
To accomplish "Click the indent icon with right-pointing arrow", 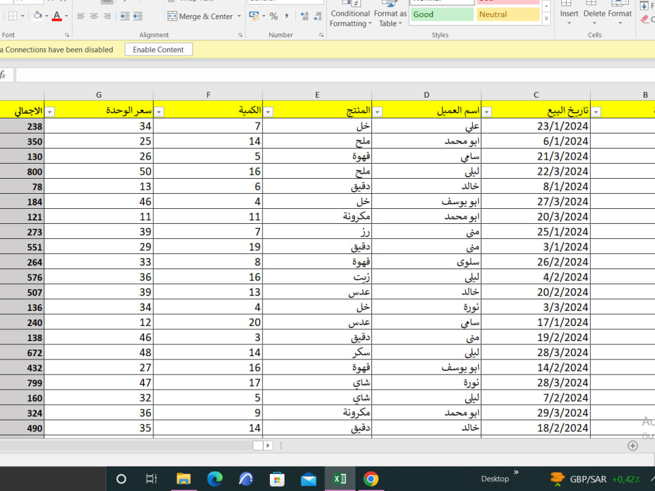I will click(x=124, y=16).
